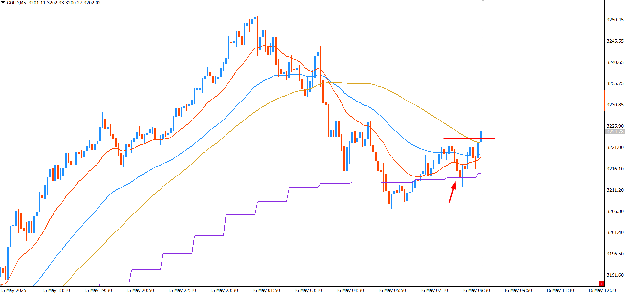Click the 3250.45 price scale label

(x=615, y=20)
